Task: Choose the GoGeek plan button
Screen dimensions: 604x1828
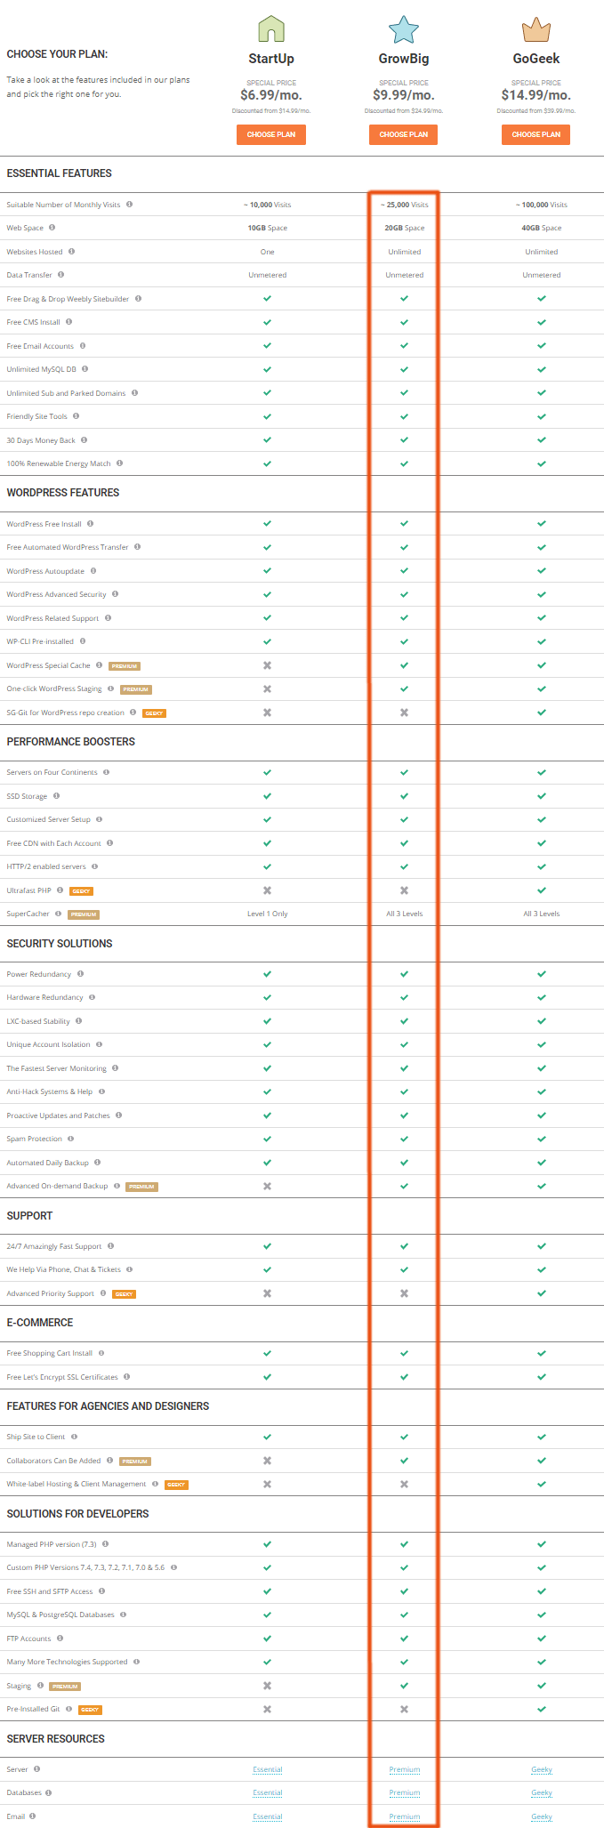Action: 536,134
